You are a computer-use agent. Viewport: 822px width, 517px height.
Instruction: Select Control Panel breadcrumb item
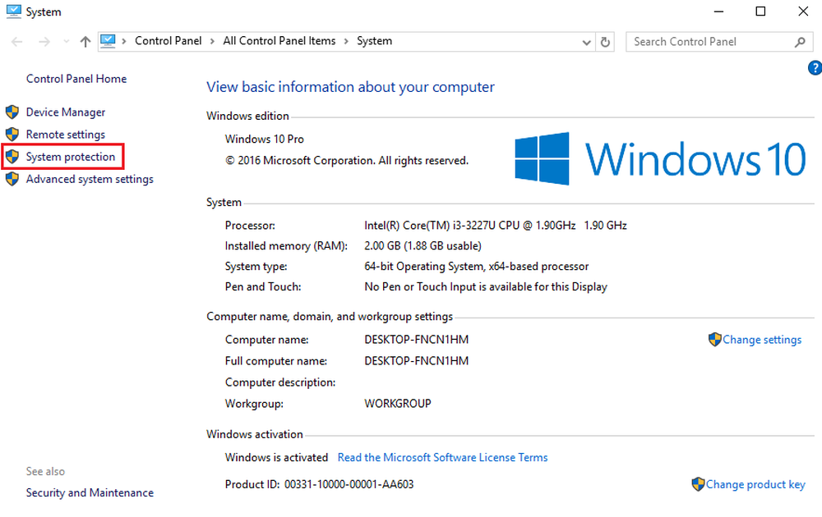tap(169, 41)
